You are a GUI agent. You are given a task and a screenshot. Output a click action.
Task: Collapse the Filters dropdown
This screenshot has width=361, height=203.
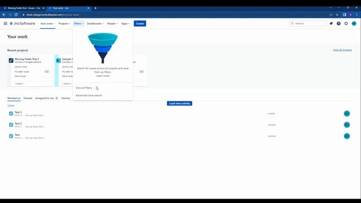tap(79, 24)
